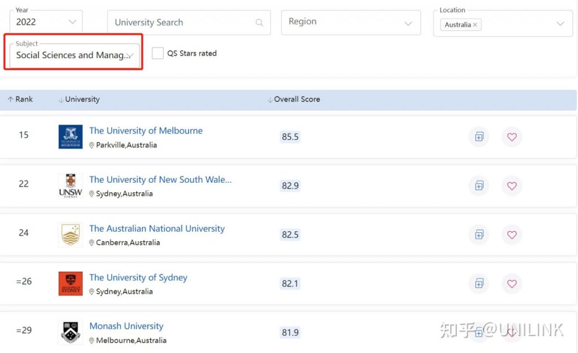Sort by the Overall Score column header
This screenshot has height=353, width=578.
coord(294,99)
